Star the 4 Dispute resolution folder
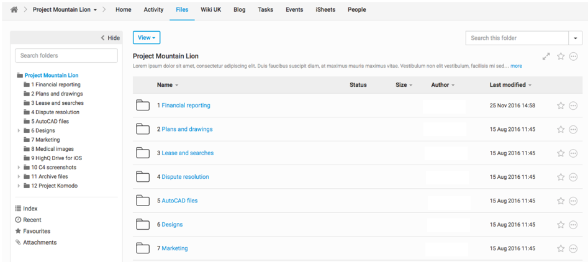The image size is (588, 262). [561, 177]
